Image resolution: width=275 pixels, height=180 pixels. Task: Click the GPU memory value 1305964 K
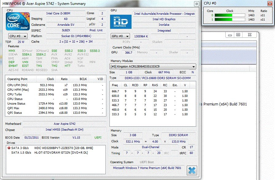point(141,36)
